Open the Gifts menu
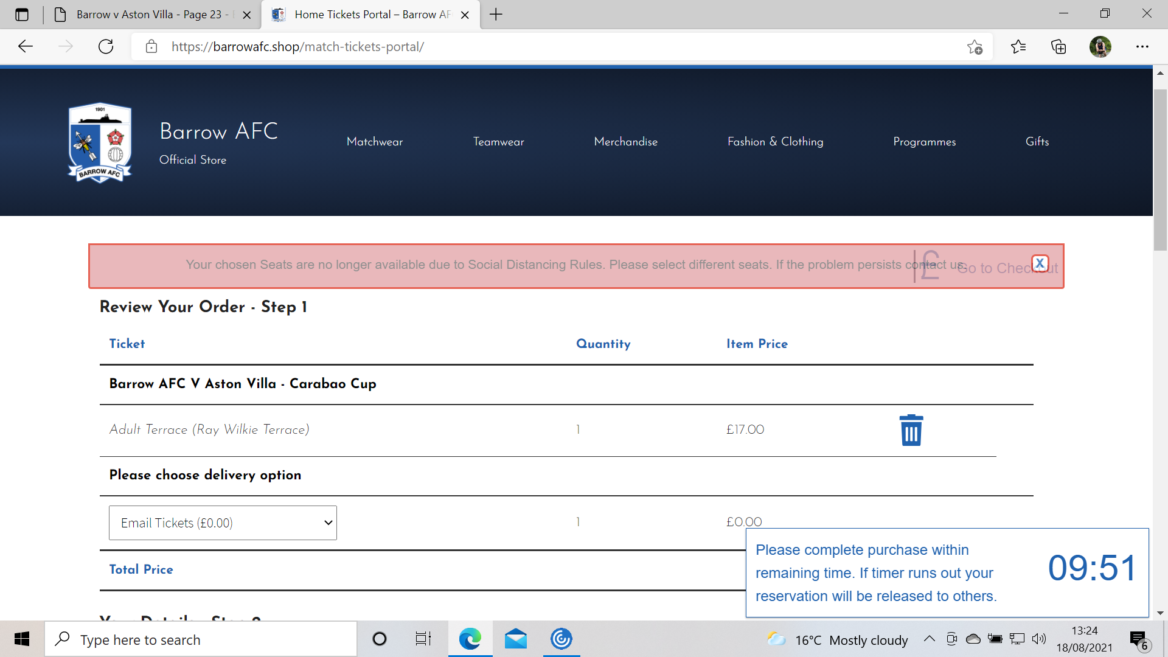 [x=1037, y=142]
